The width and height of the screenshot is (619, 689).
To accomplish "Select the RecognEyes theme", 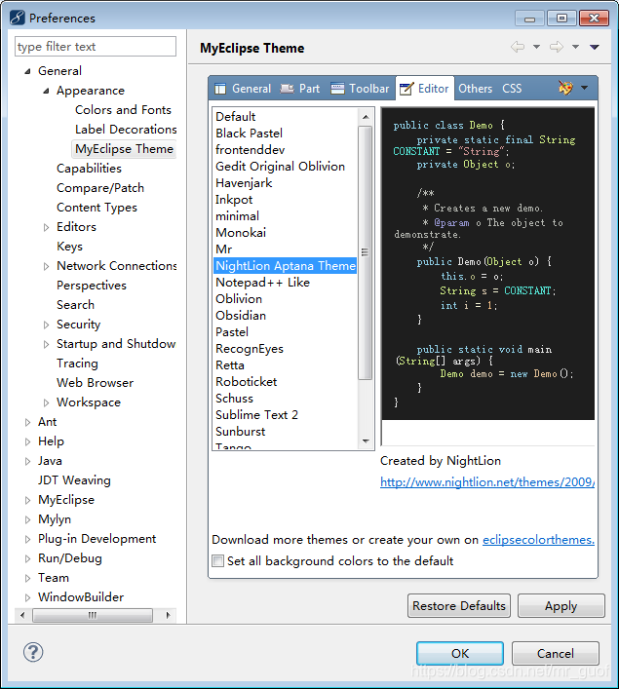I will tap(250, 349).
